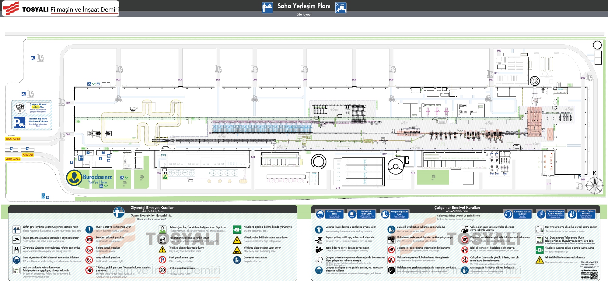Click the no photography prohibition sign

[89, 240]
